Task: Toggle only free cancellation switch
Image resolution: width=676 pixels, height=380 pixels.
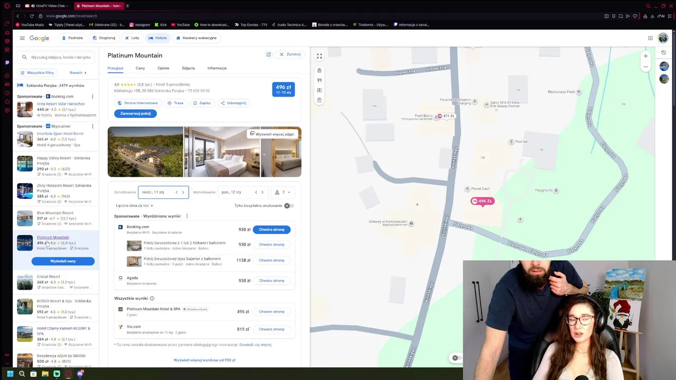Action: tap(288, 205)
